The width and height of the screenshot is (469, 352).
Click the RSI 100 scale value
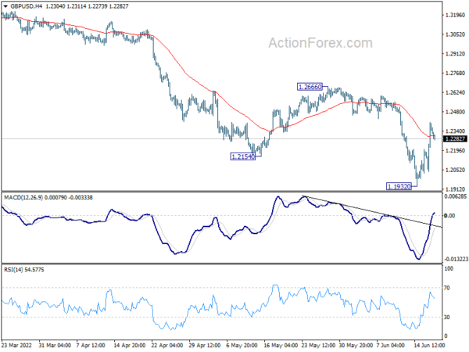449,268
